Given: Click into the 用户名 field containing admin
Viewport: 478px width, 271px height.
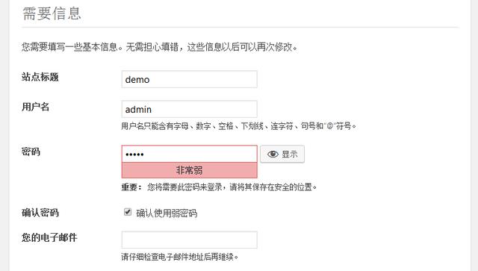Looking at the screenshot, I should pyautogui.click(x=189, y=109).
